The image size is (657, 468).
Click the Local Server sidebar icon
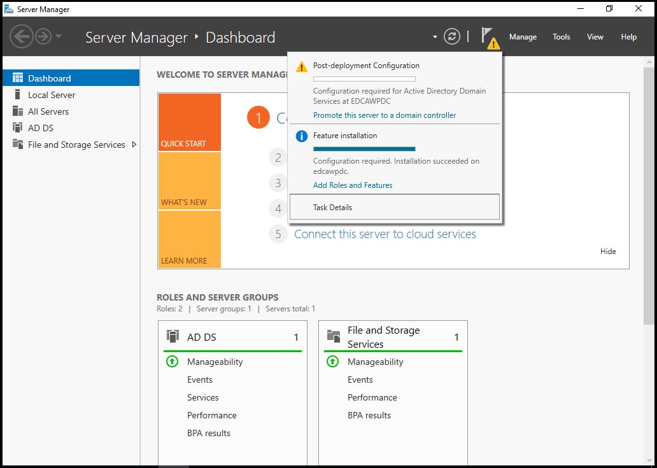(x=18, y=95)
